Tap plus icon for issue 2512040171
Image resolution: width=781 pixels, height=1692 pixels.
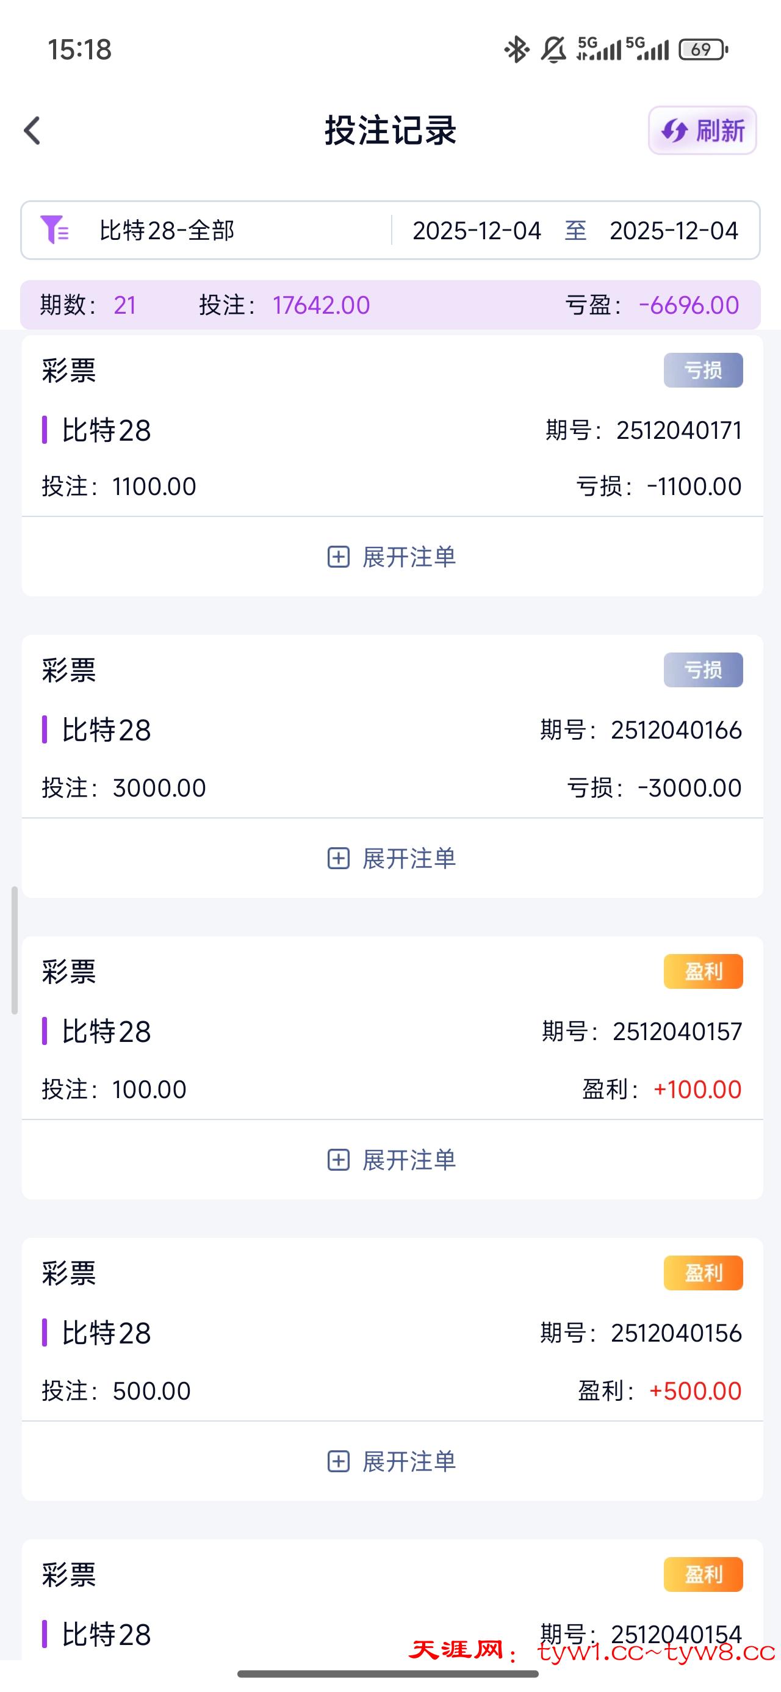(x=338, y=557)
